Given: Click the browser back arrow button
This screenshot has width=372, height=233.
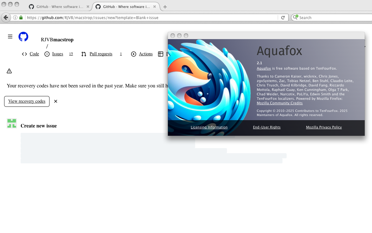Looking at the screenshot, I should [x=6, y=17].
